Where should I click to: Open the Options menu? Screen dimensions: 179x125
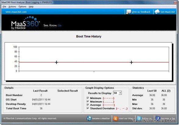22,7
